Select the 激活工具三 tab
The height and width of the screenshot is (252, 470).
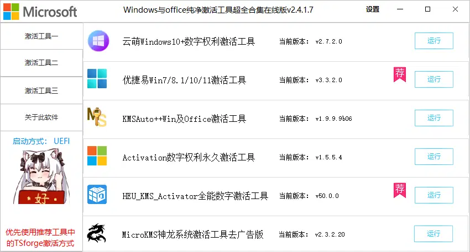click(x=41, y=90)
